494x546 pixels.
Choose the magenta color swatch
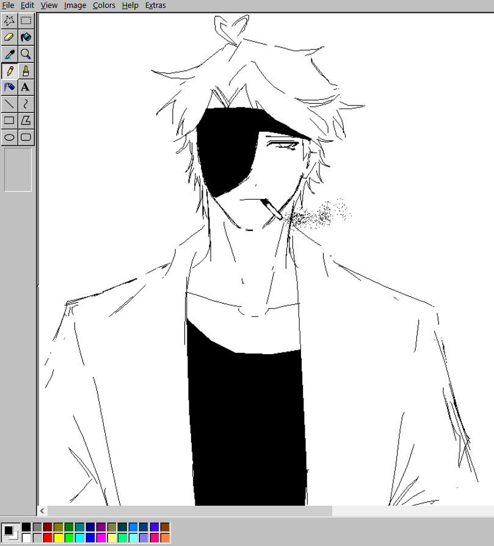(x=101, y=538)
